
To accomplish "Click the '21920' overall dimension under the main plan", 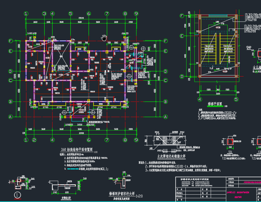I will click(81, 133).
